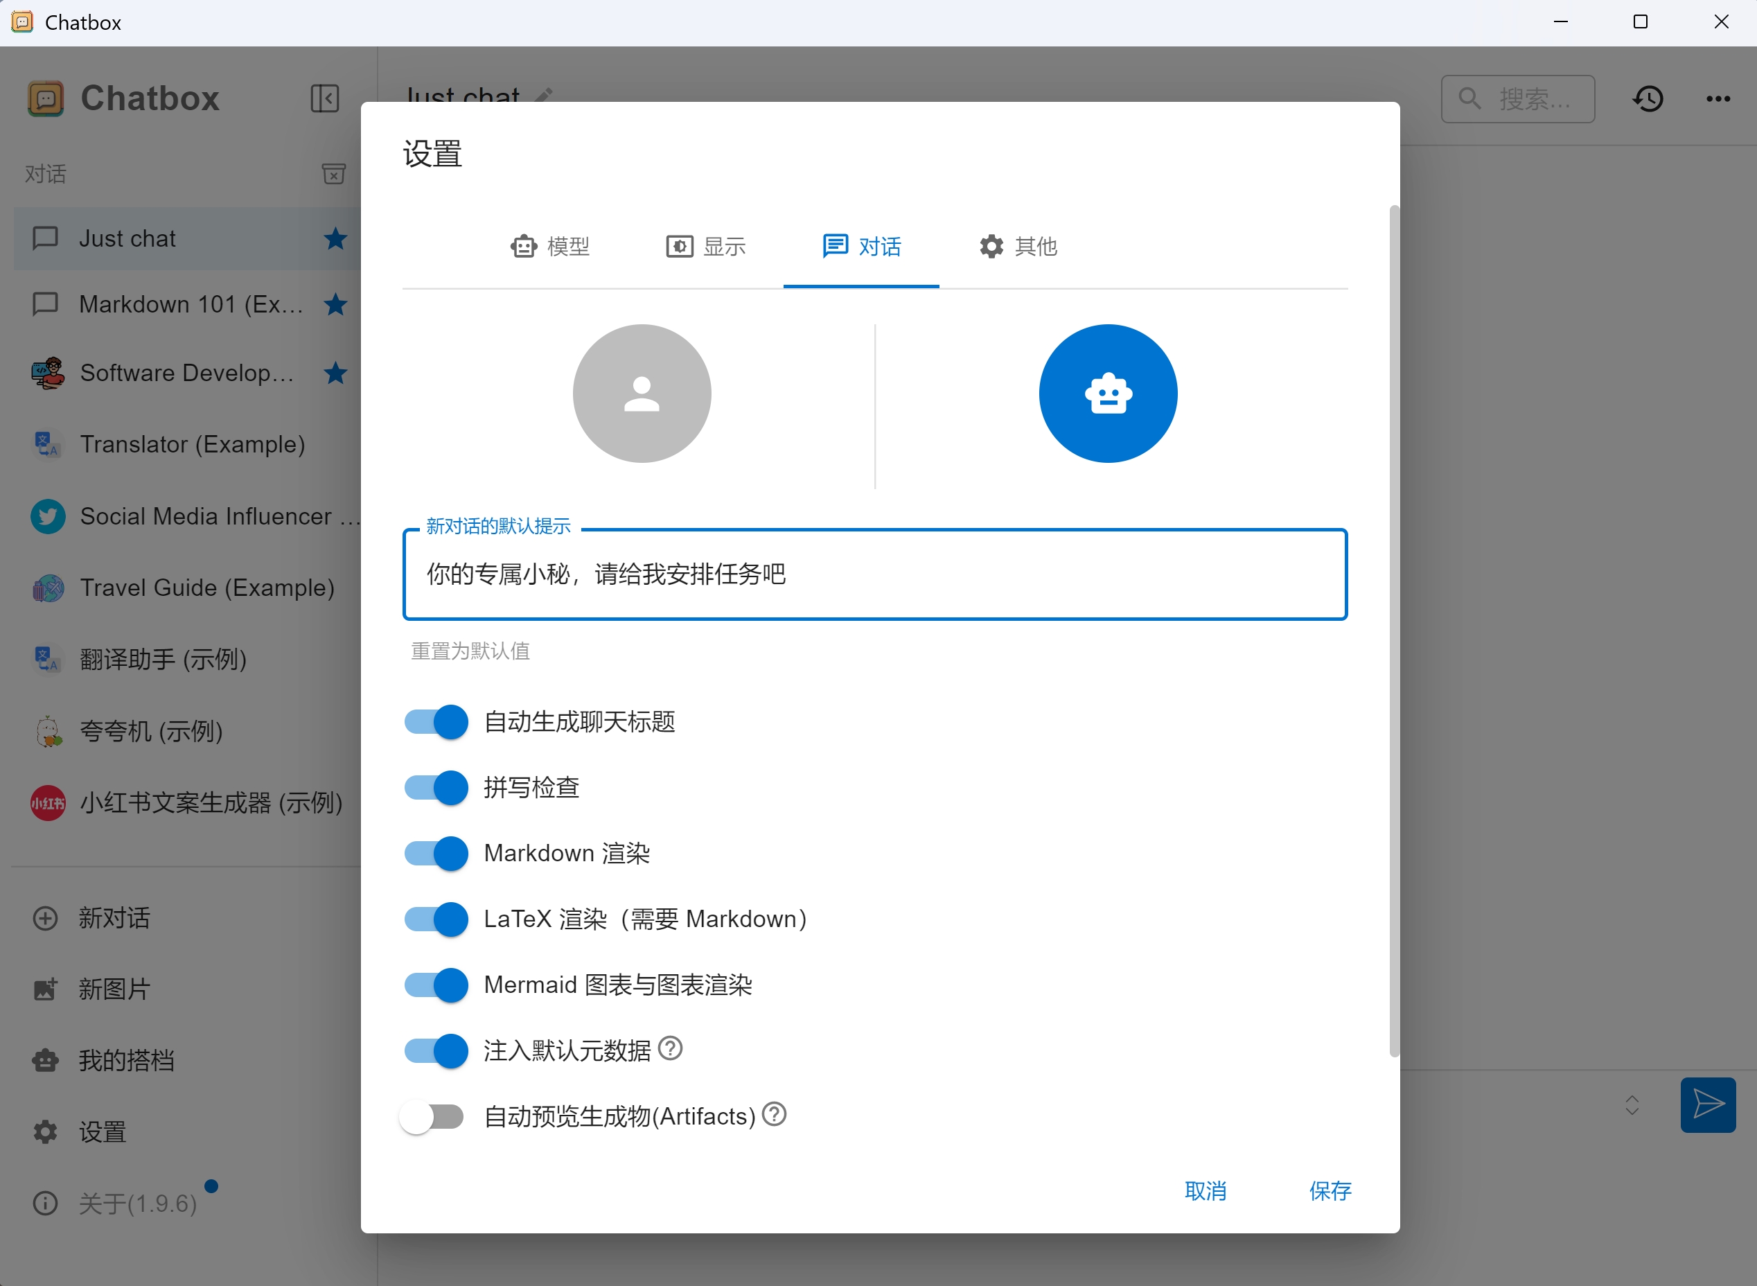Unstar the Markdown 101 conversation
Screen dimensions: 1757x1286
(x=335, y=304)
